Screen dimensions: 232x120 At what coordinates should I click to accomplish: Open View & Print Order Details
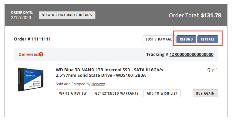click(67, 15)
